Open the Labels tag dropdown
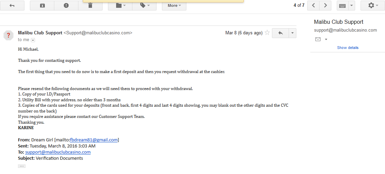Screen dimensions: 385x174 click(x=144, y=5)
